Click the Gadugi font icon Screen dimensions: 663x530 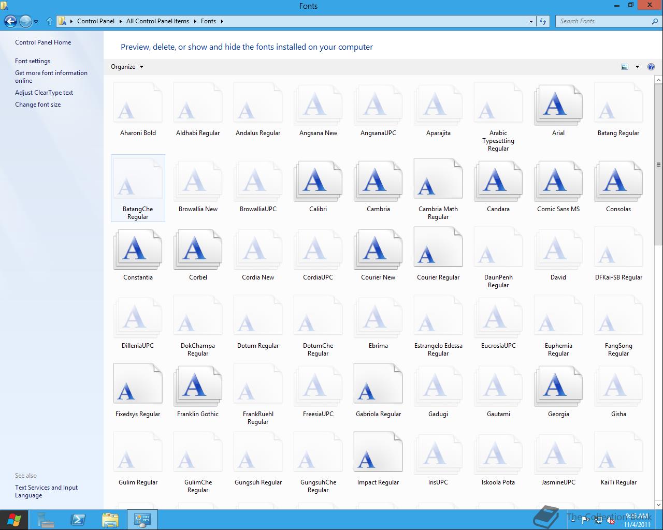(438, 387)
